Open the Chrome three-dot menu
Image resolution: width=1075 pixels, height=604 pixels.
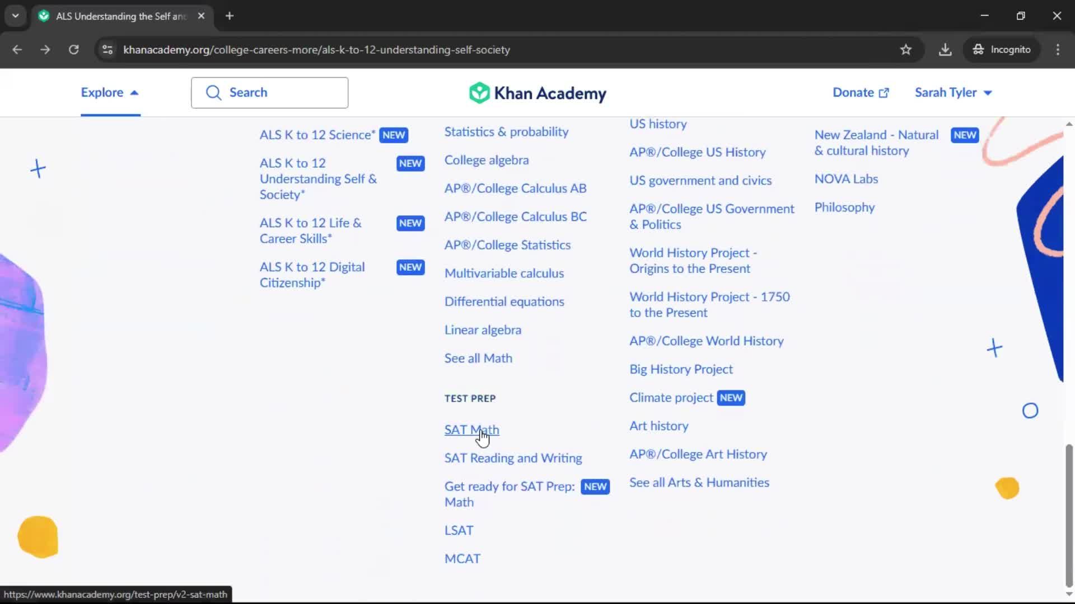tap(1058, 50)
